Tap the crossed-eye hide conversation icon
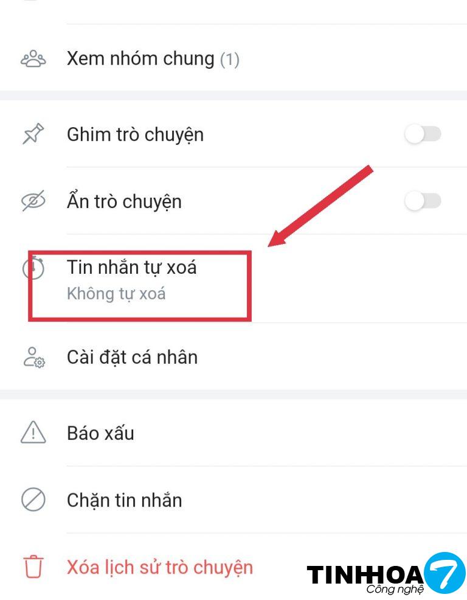This screenshot has width=467, height=600. (x=33, y=201)
